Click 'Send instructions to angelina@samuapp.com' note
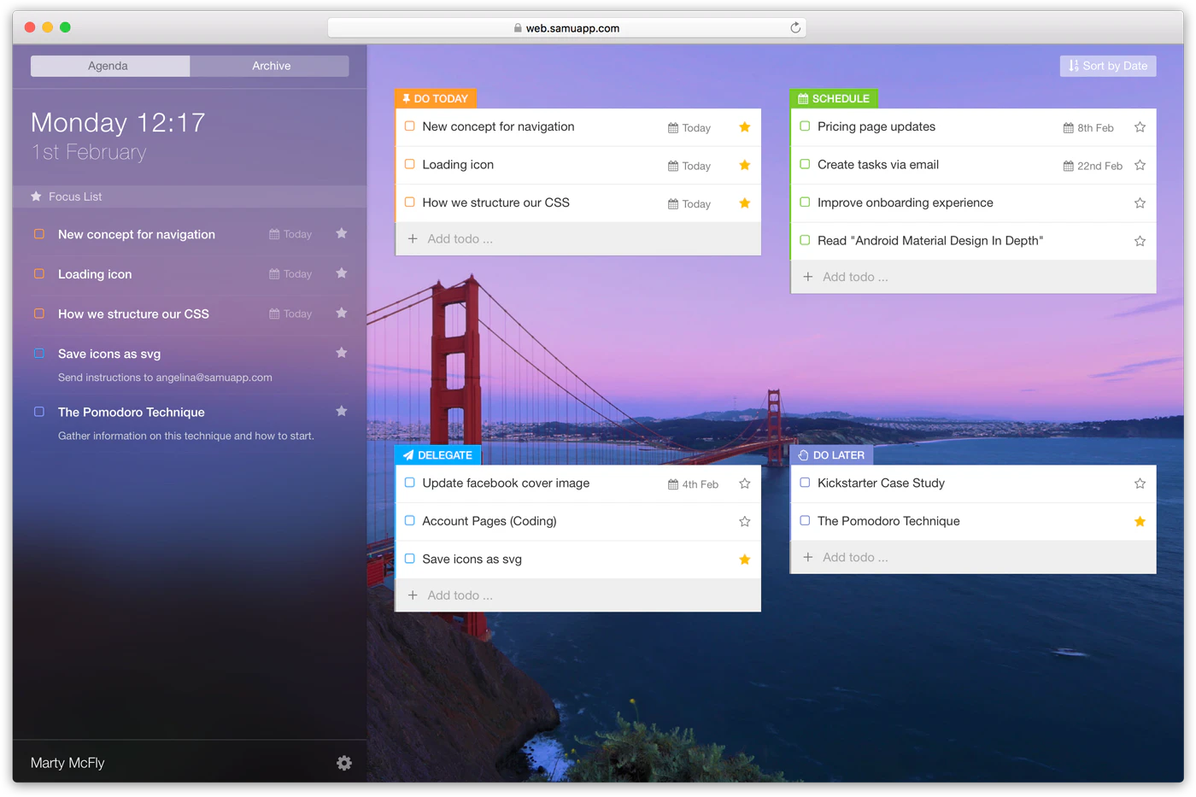This screenshot has height=797, width=1196. point(165,378)
